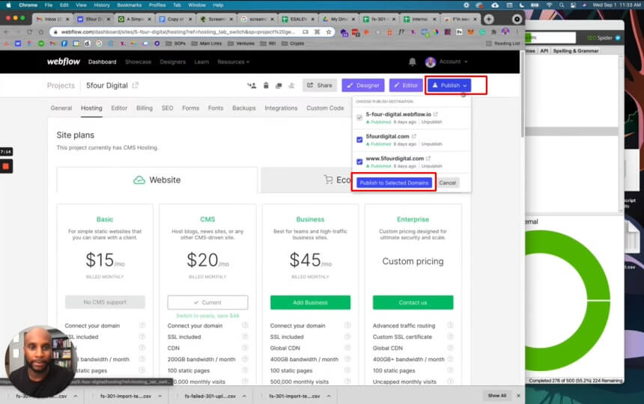The height and width of the screenshot is (404, 644).
Task: Open the Designer button
Action: click(363, 85)
